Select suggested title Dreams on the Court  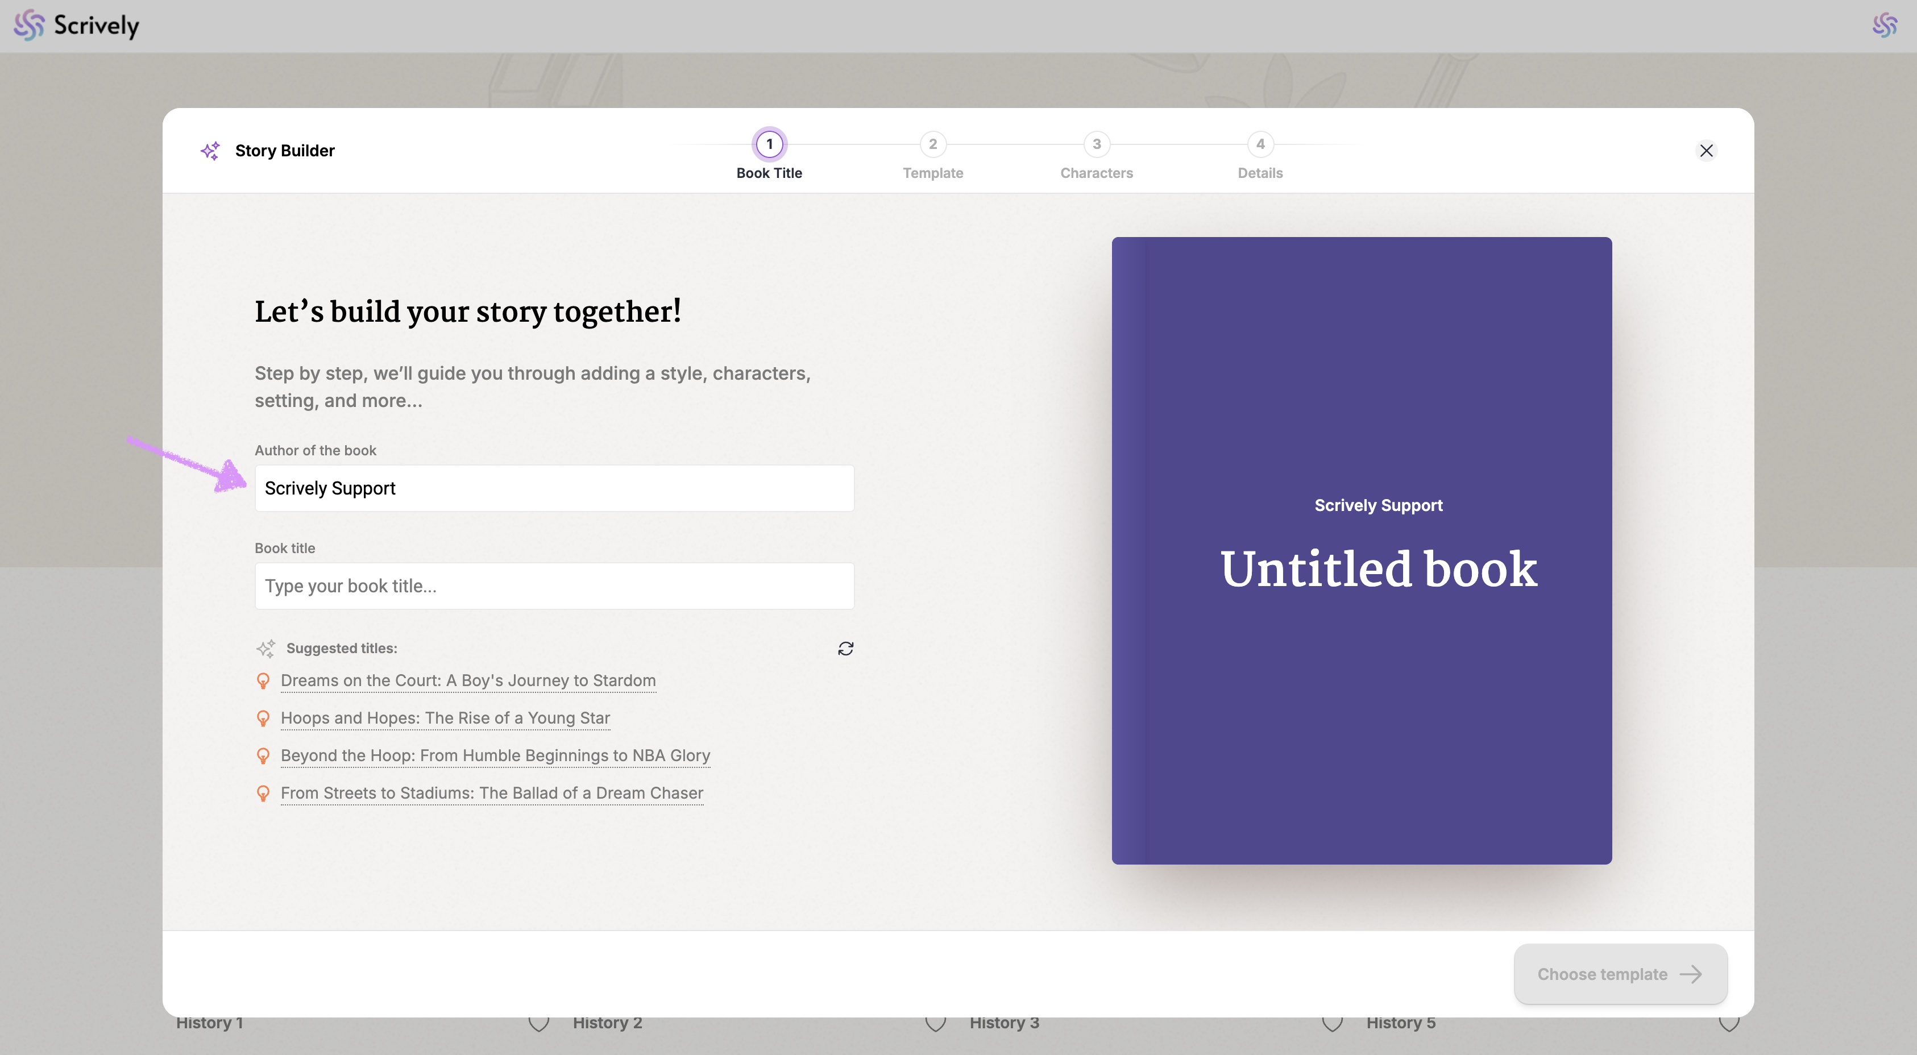(468, 681)
